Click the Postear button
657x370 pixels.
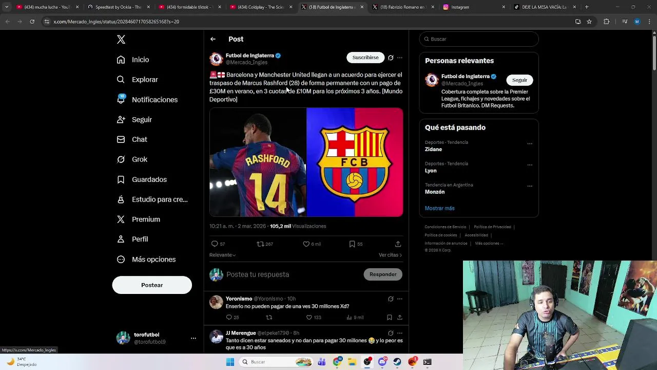pyautogui.click(x=152, y=285)
